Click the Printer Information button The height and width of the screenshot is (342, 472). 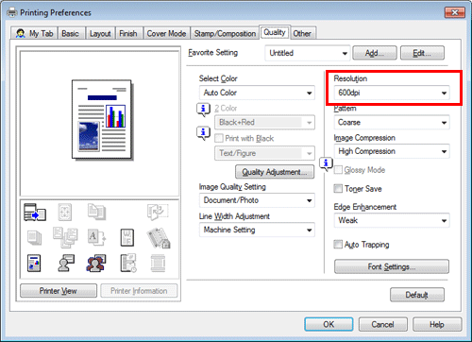pyautogui.click(x=139, y=291)
